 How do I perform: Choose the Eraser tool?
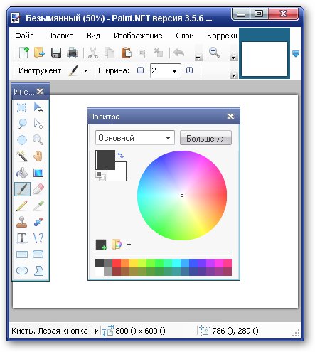[x=38, y=189]
